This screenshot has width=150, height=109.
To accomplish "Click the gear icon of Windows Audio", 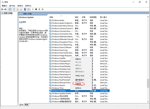I will point(50,20).
